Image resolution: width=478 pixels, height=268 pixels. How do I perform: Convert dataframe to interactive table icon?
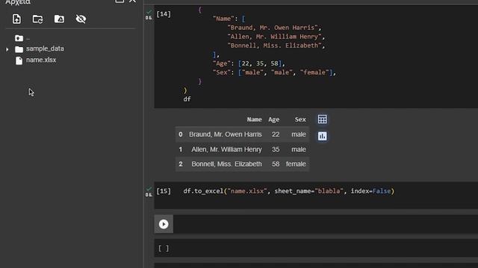point(322,119)
